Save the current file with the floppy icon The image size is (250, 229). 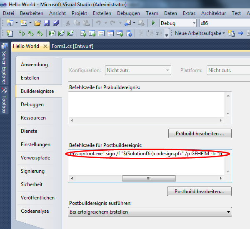pyautogui.click(x=47, y=23)
